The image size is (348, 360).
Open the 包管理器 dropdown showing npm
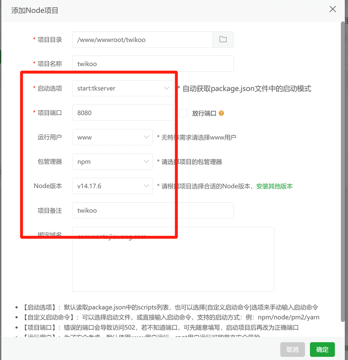pyautogui.click(x=112, y=162)
